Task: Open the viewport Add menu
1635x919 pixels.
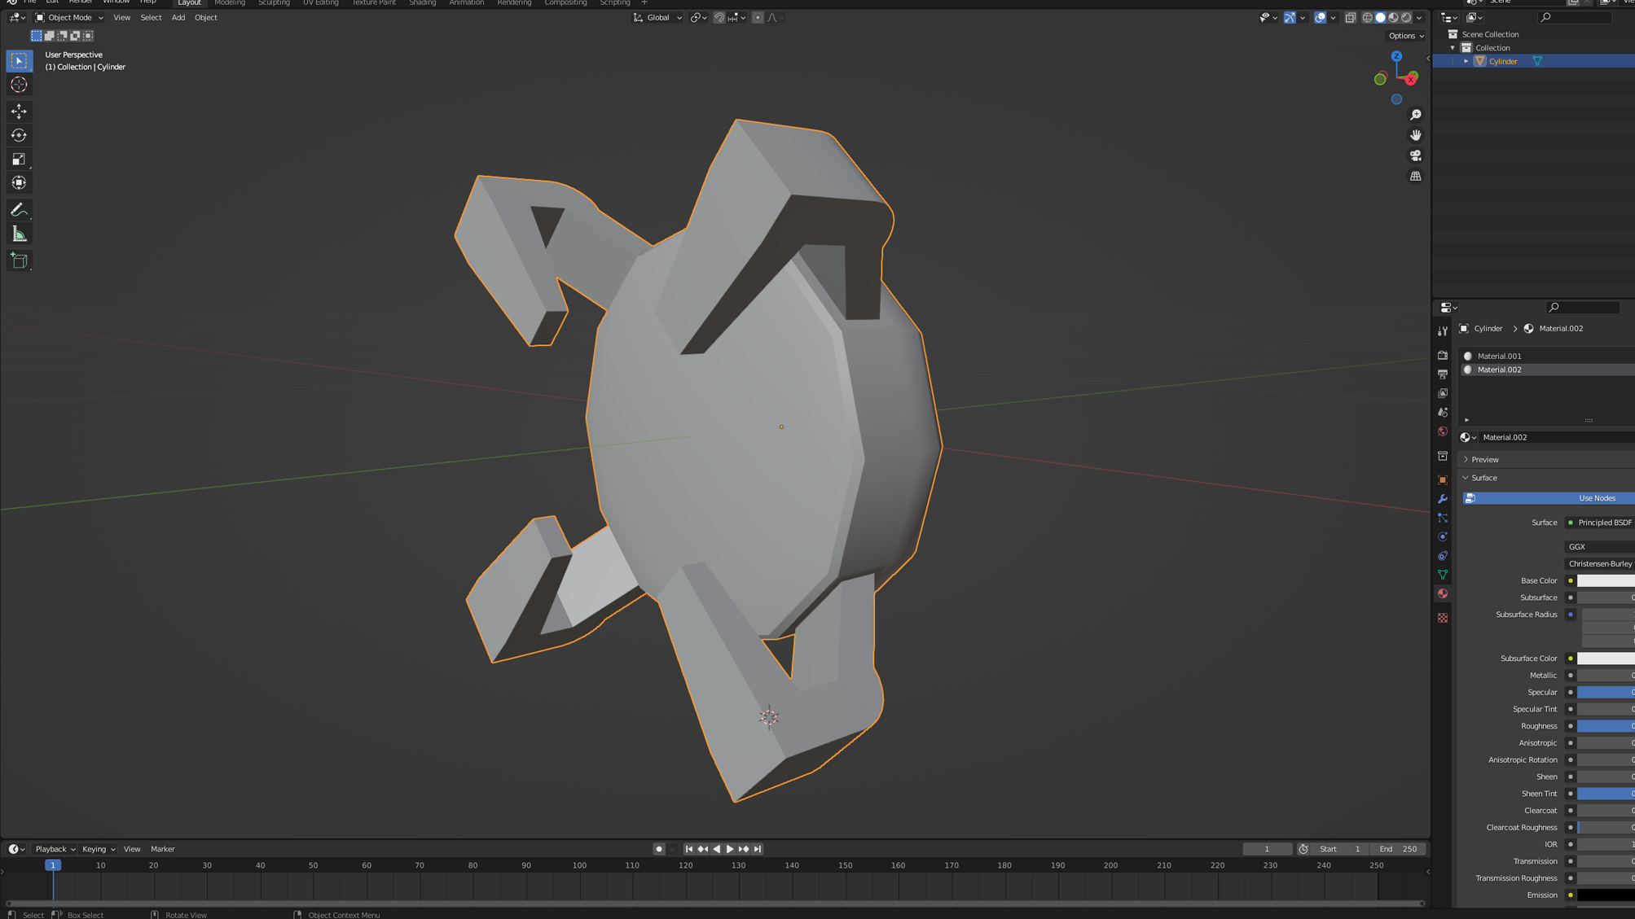Action: click(178, 17)
